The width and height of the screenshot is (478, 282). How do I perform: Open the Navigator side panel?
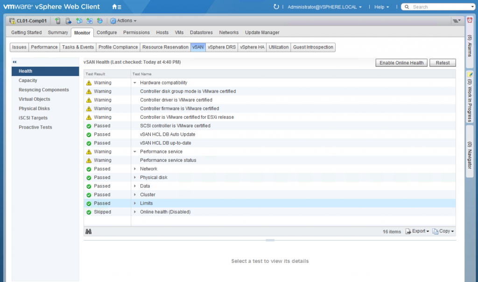pyautogui.click(x=470, y=151)
